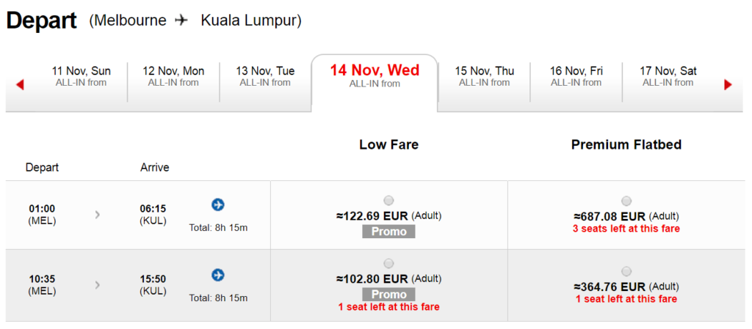
Task: Open the 17 Nov, Sat date tab
Action: click(x=668, y=76)
